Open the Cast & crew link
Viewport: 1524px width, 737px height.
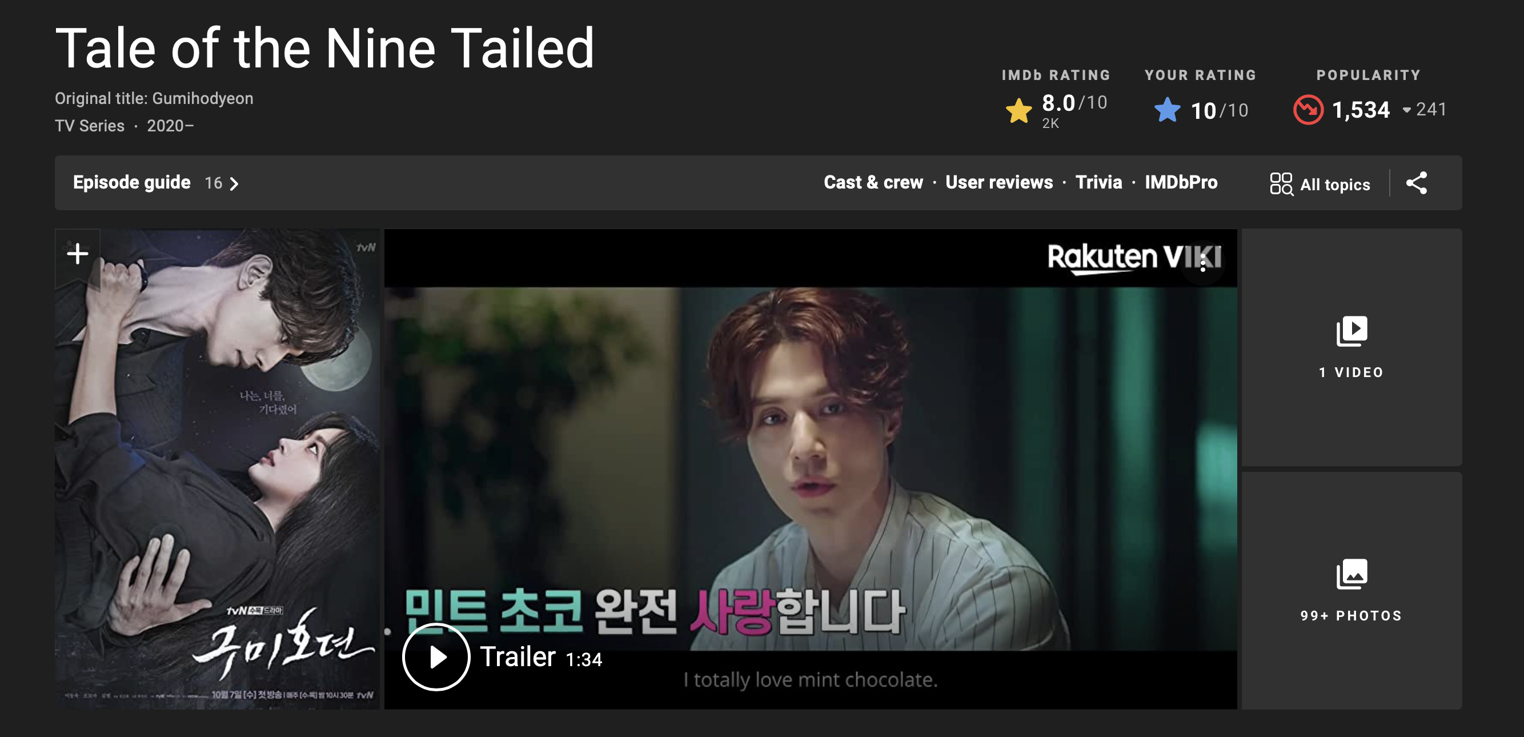[x=873, y=182]
